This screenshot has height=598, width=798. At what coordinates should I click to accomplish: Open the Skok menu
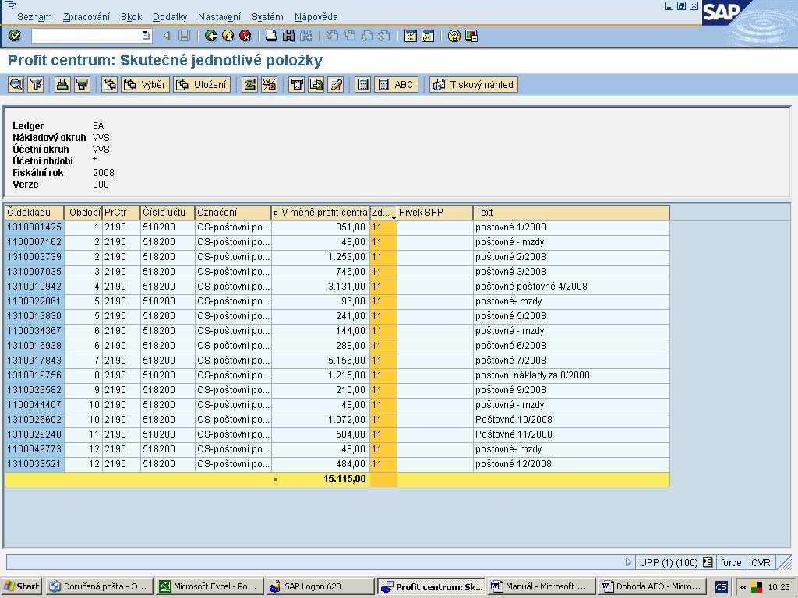pyautogui.click(x=131, y=17)
